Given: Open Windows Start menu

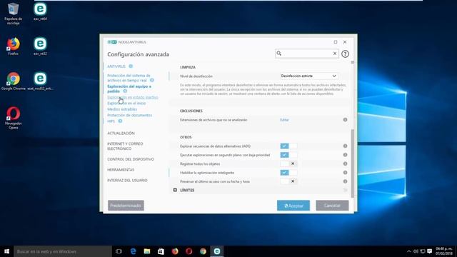Looking at the screenshot, I should pyautogui.click(x=6, y=251).
